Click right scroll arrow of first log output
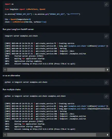112x139 pixels. (108, 70)
